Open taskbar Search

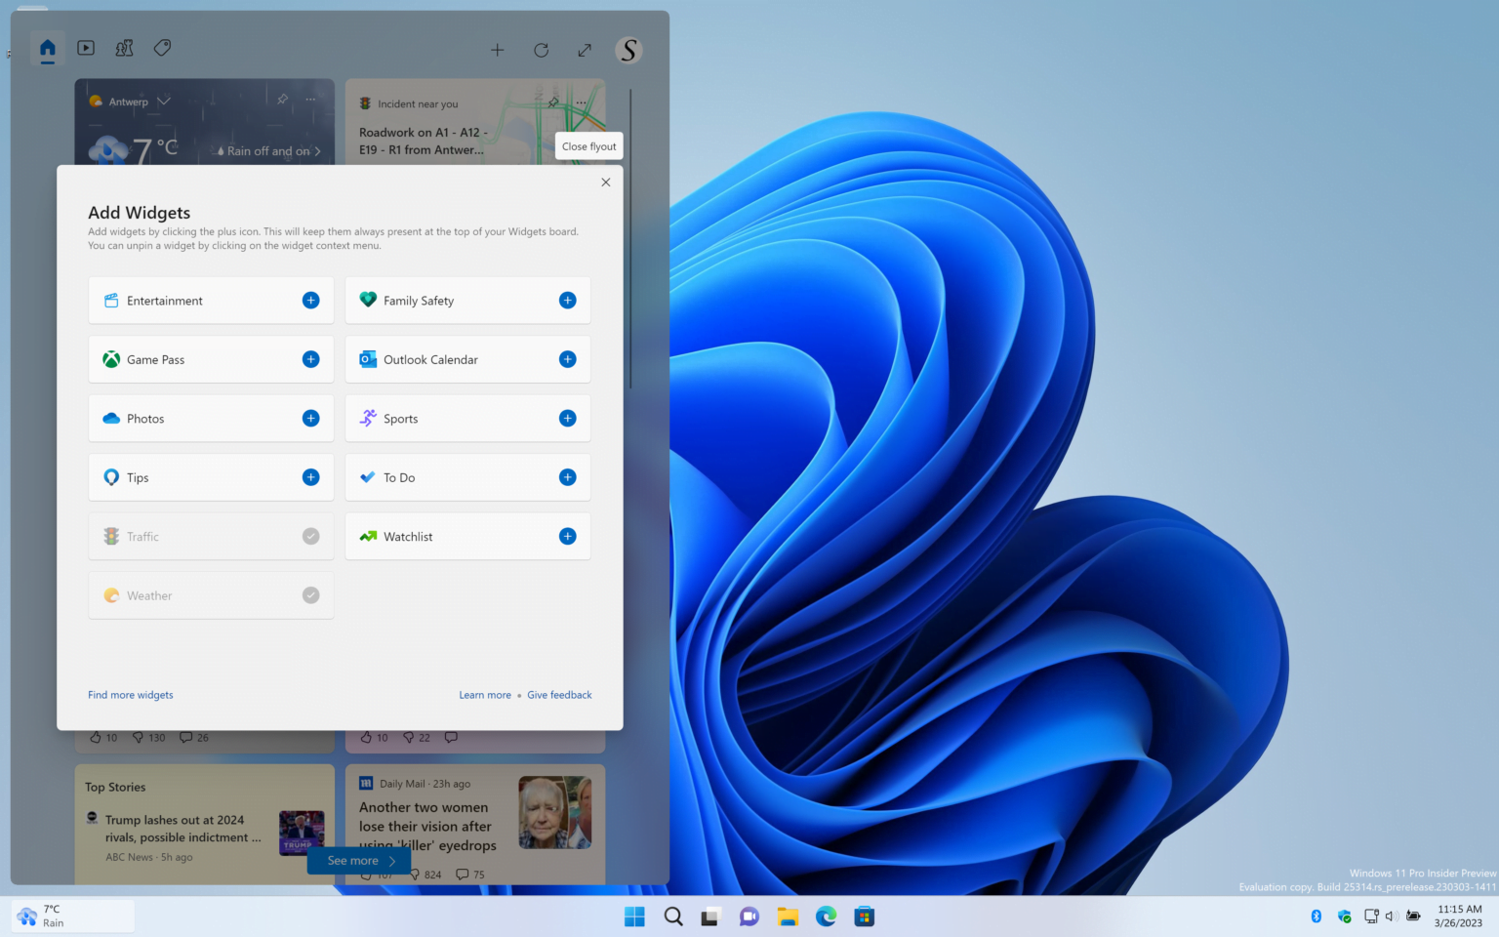673,917
